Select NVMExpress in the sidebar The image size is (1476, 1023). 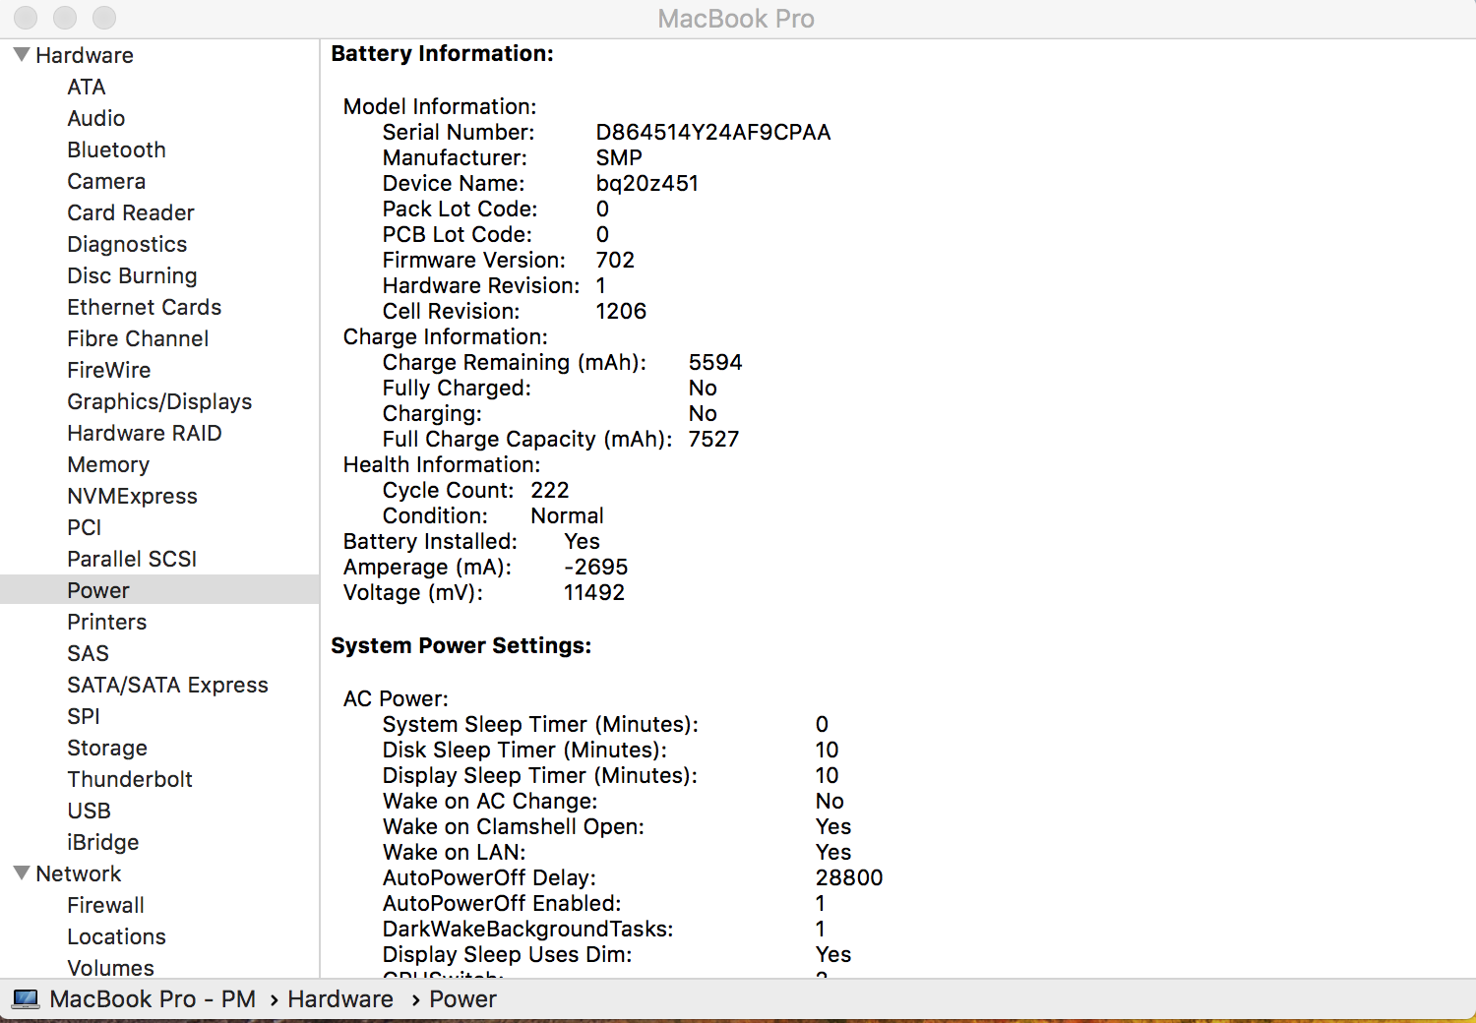coord(132,496)
